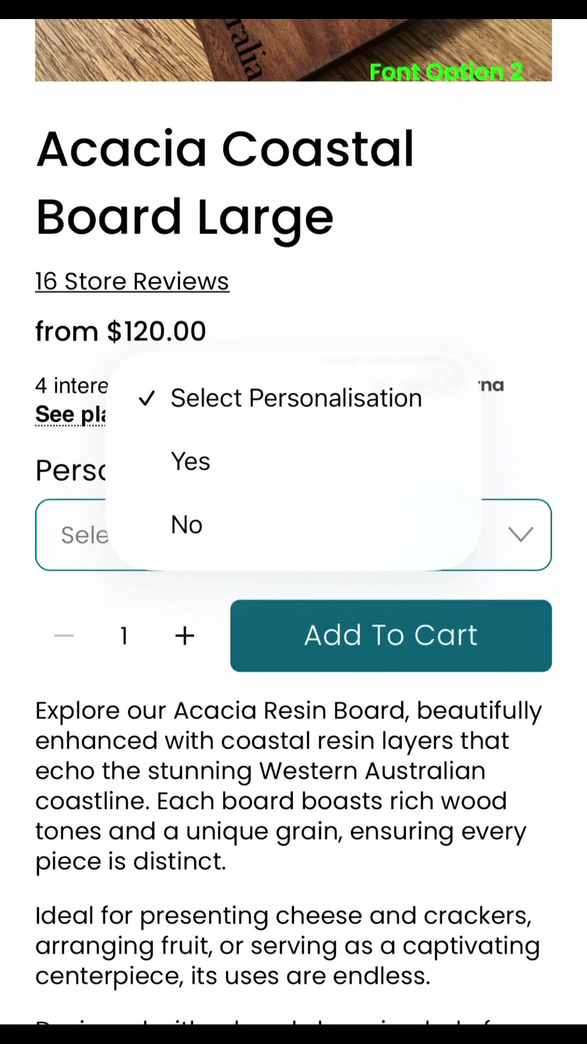Expand the personalisation dropdown chevron
This screenshot has height=1044, width=587.
[521, 535]
